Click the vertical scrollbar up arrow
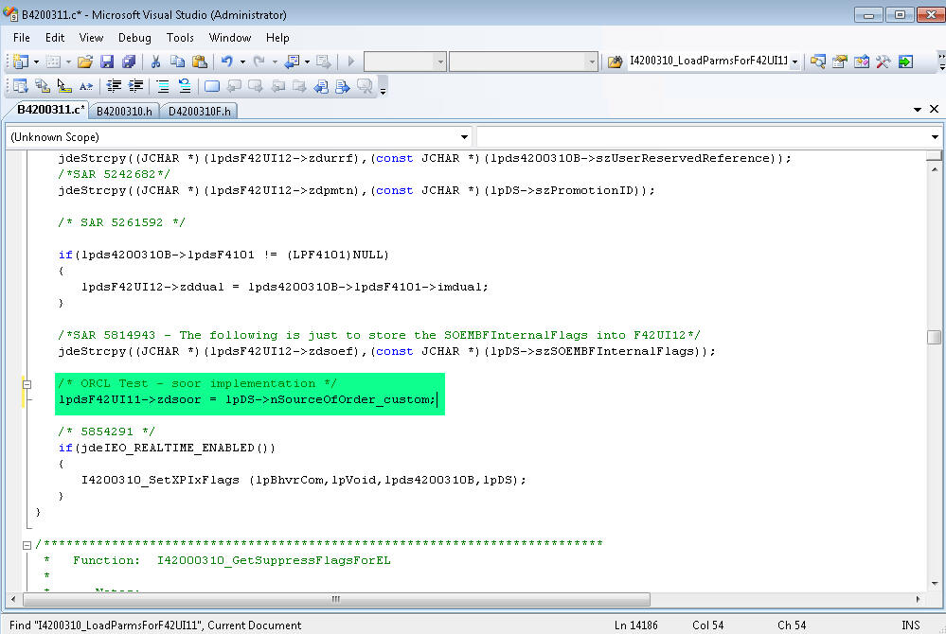Viewport: 946px width, 634px height. 935,169
